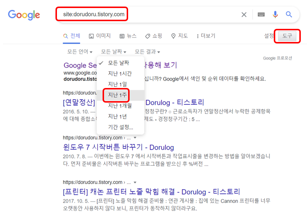Viewport: 307px width, 222px height.
Task: Open the on-screen keyboard icon
Action: pos(261,15)
